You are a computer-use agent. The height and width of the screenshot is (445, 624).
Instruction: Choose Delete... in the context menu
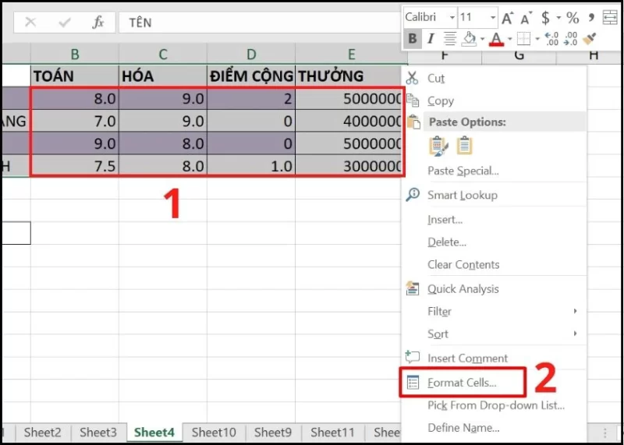pyautogui.click(x=494, y=242)
